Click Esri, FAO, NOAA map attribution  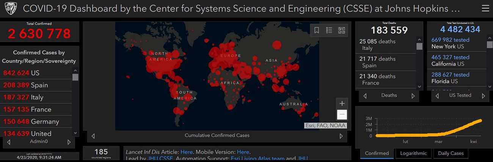tap(325, 125)
